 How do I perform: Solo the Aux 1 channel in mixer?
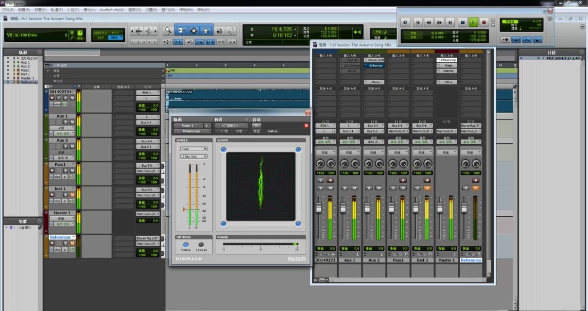click(345, 188)
